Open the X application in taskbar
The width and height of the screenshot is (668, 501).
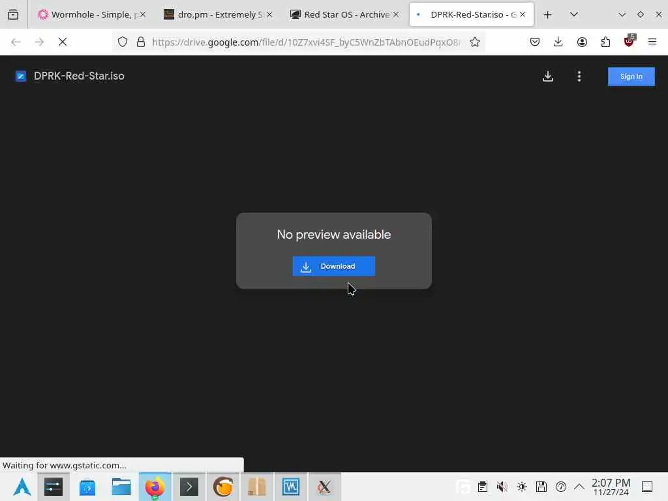pyautogui.click(x=325, y=487)
